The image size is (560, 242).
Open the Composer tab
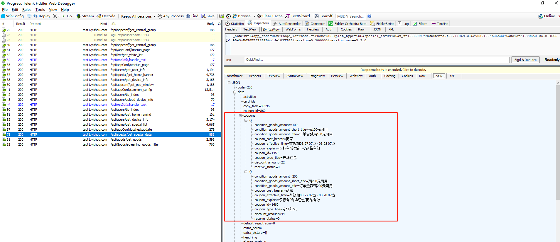[x=315, y=24]
